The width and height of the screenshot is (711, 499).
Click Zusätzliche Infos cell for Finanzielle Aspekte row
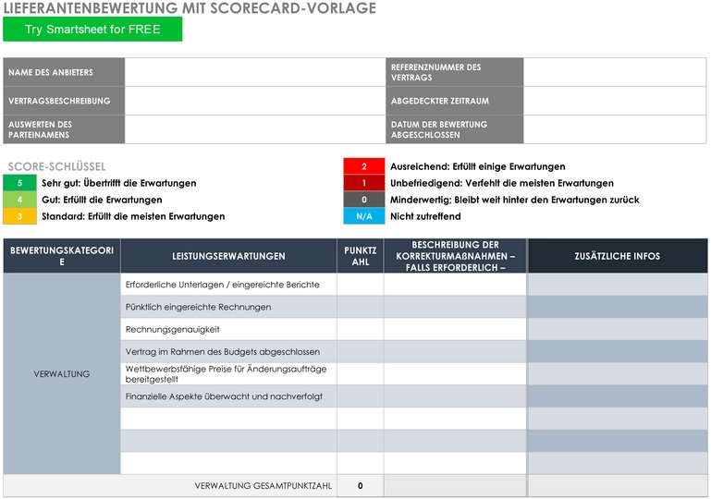[x=617, y=396]
